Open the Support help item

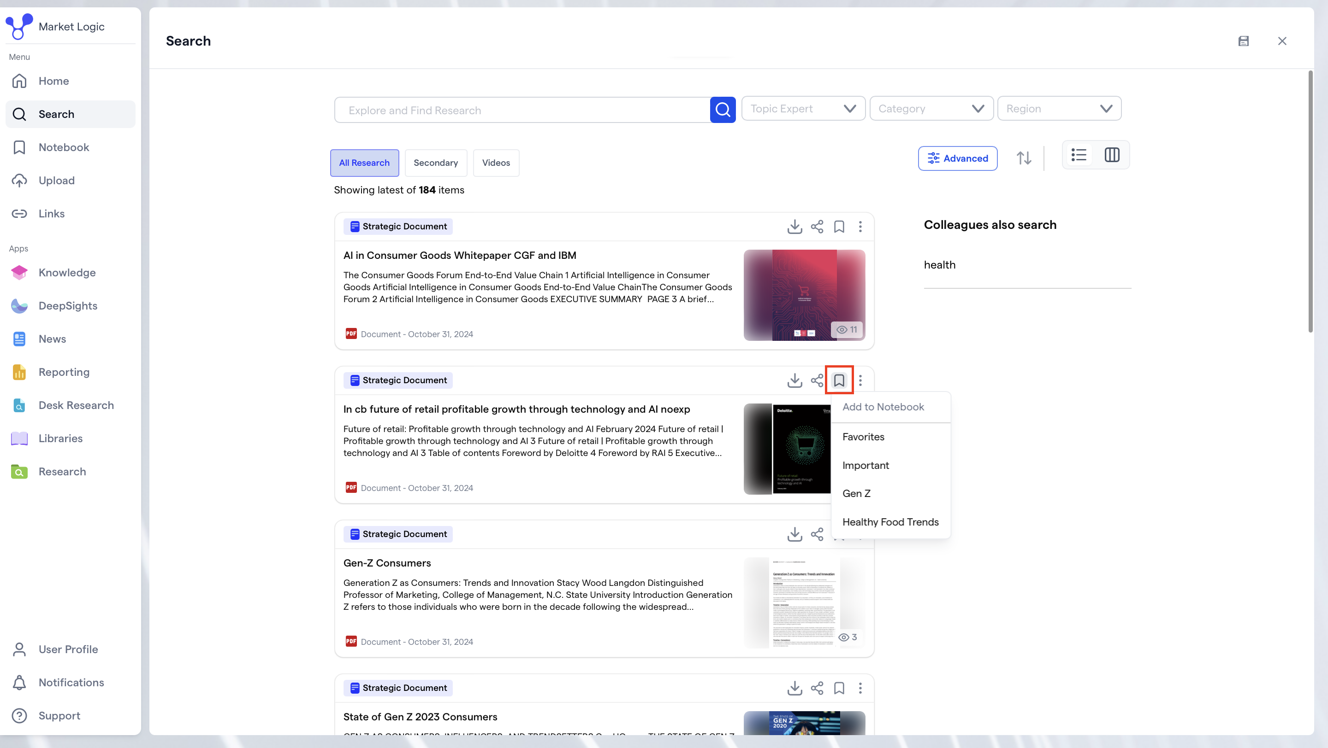[70, 716]
